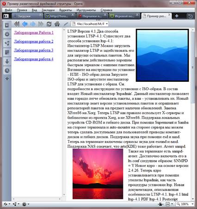
Task: Open the Downloads panel arrow icon in sidebar
Action: click(x=7, y=61)
